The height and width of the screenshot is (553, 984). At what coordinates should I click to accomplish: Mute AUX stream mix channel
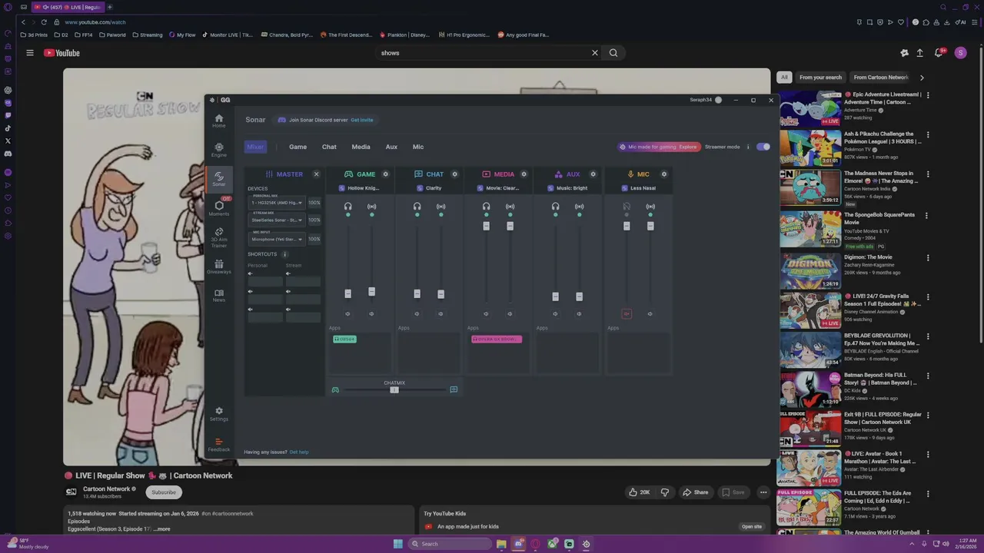(579, 313)
